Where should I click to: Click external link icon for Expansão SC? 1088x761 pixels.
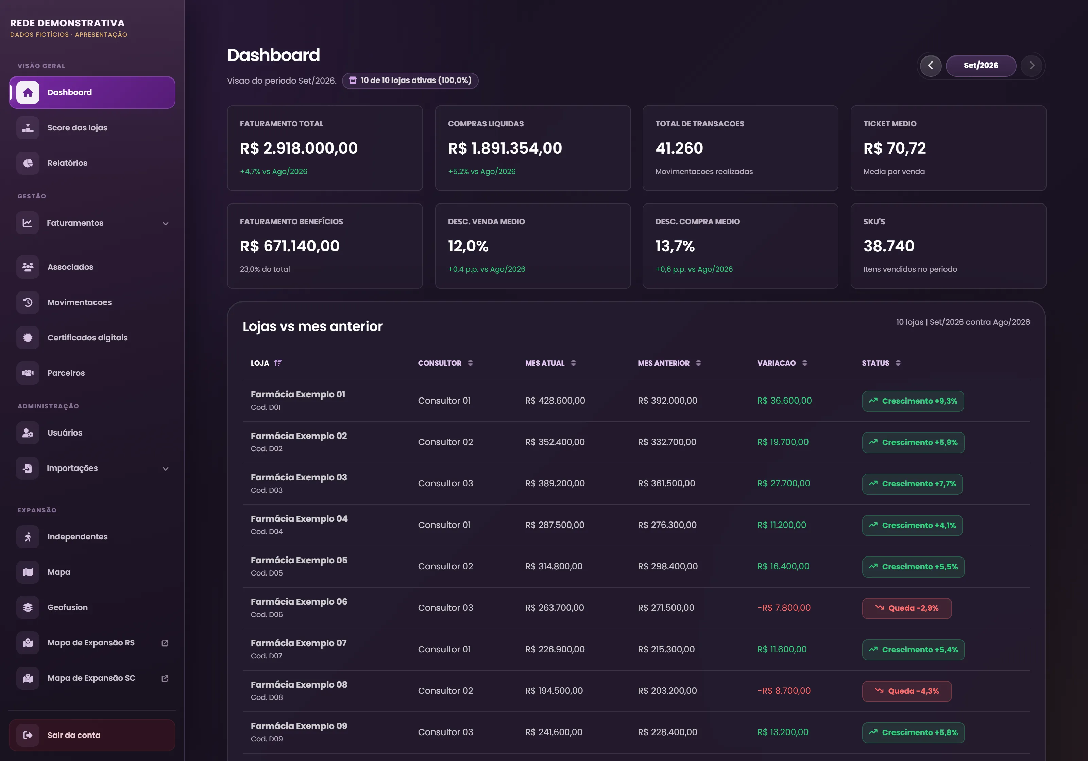click(165, 678)
